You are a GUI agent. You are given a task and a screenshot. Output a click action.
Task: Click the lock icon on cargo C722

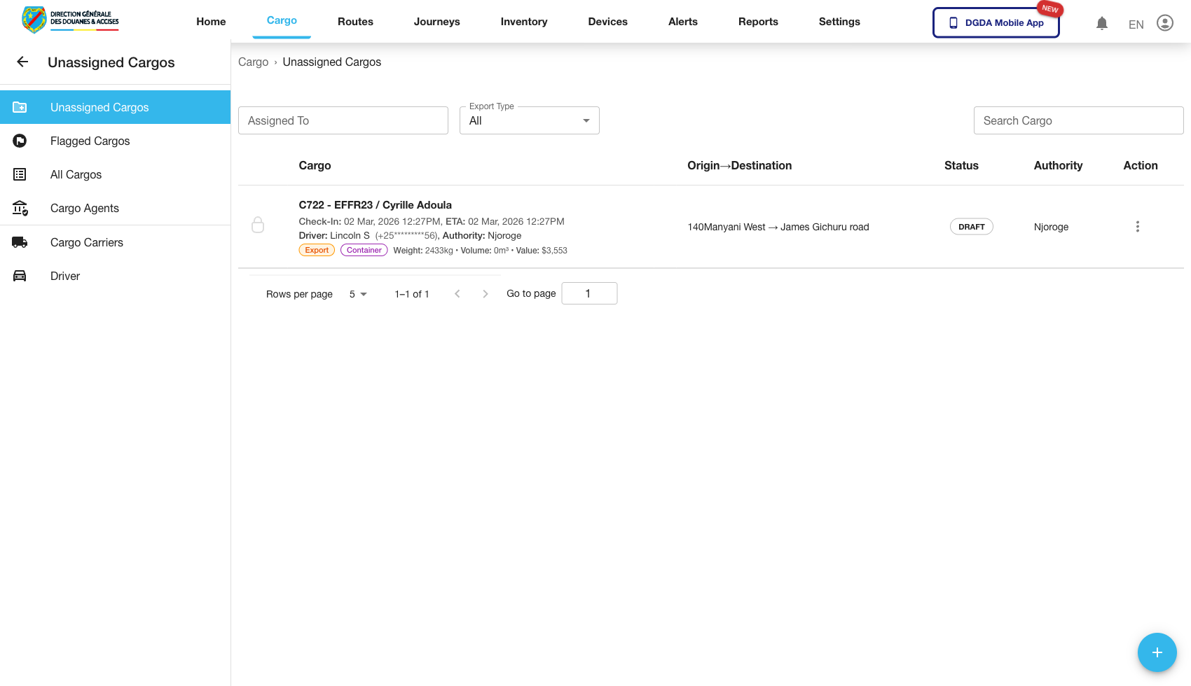[x=258, y=225]
